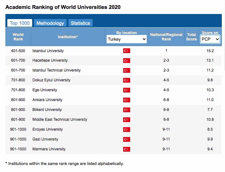Click PCP score 10.8 for Middle East Technical
This screenshot has width=225, height=172.
point(210,120)
